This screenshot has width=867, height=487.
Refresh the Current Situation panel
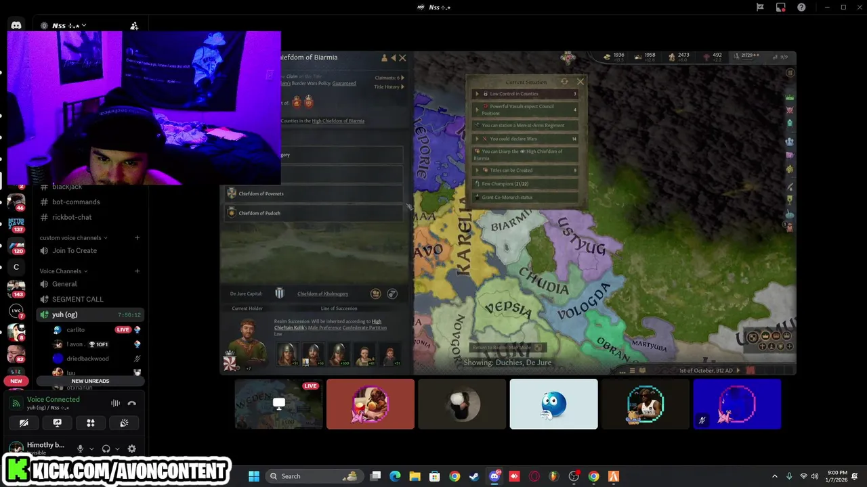(564, 81)
